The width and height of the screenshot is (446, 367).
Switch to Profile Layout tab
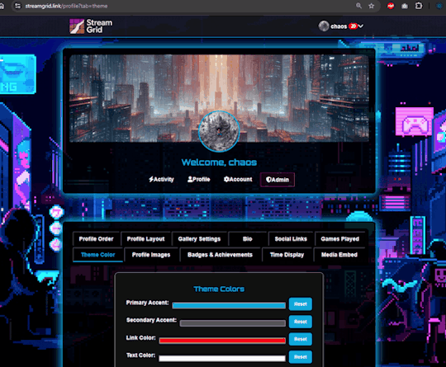click(145, 239)
